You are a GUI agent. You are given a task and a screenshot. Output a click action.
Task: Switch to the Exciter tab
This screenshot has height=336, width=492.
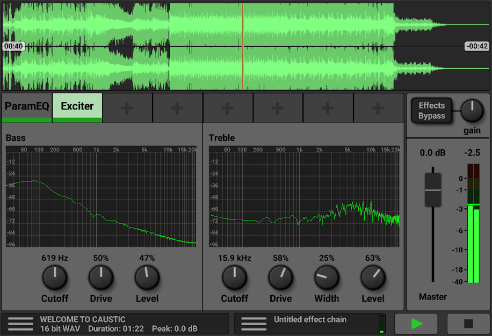[x=77, y=106]
